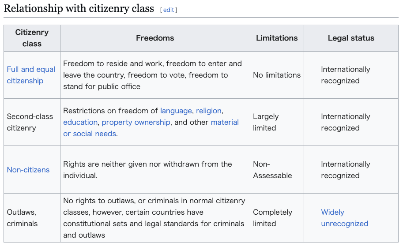Open the religion link
The height and width of the screenshot is (250, 403).
point(209,111)
